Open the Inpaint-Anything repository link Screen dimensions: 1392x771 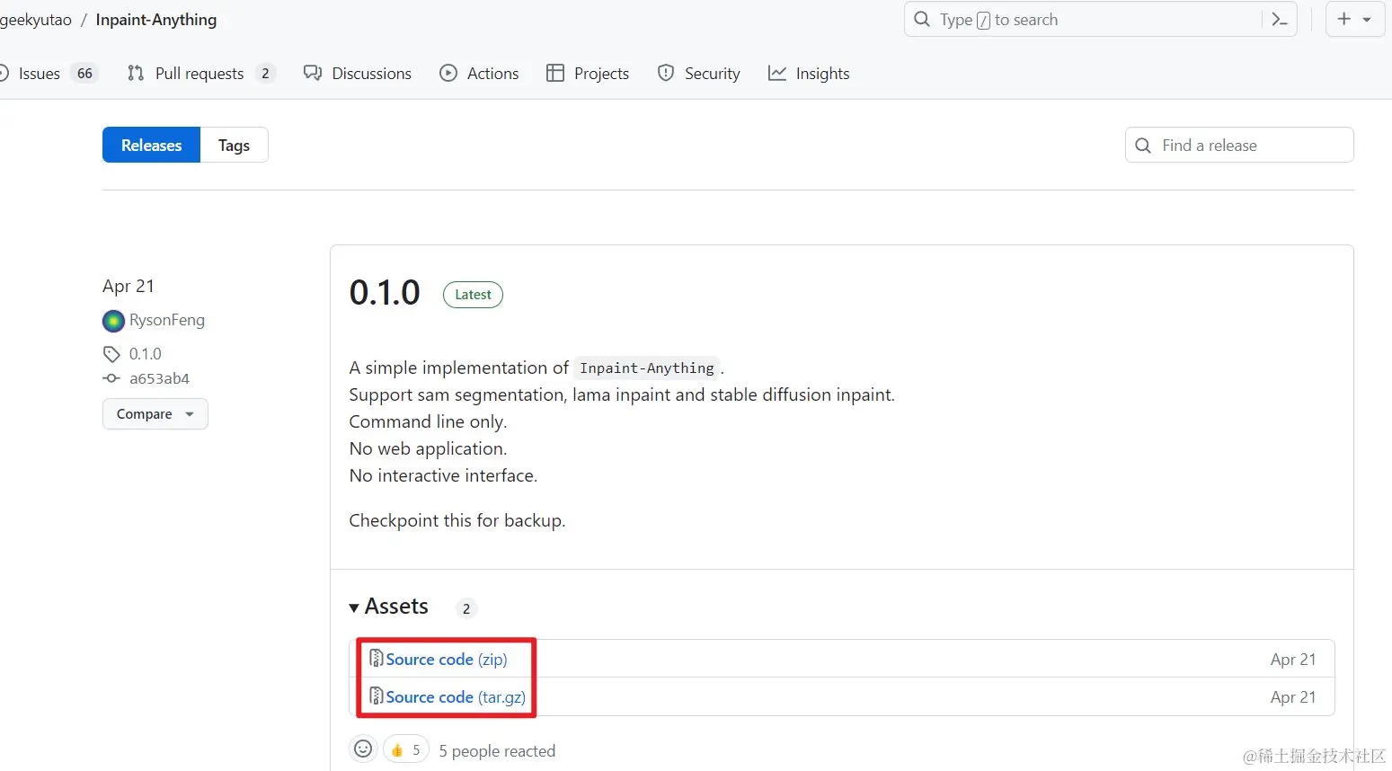(x=156, y=20)
